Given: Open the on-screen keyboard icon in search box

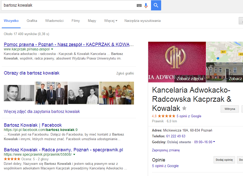Looking at the screenshot, I should point(139,5).
